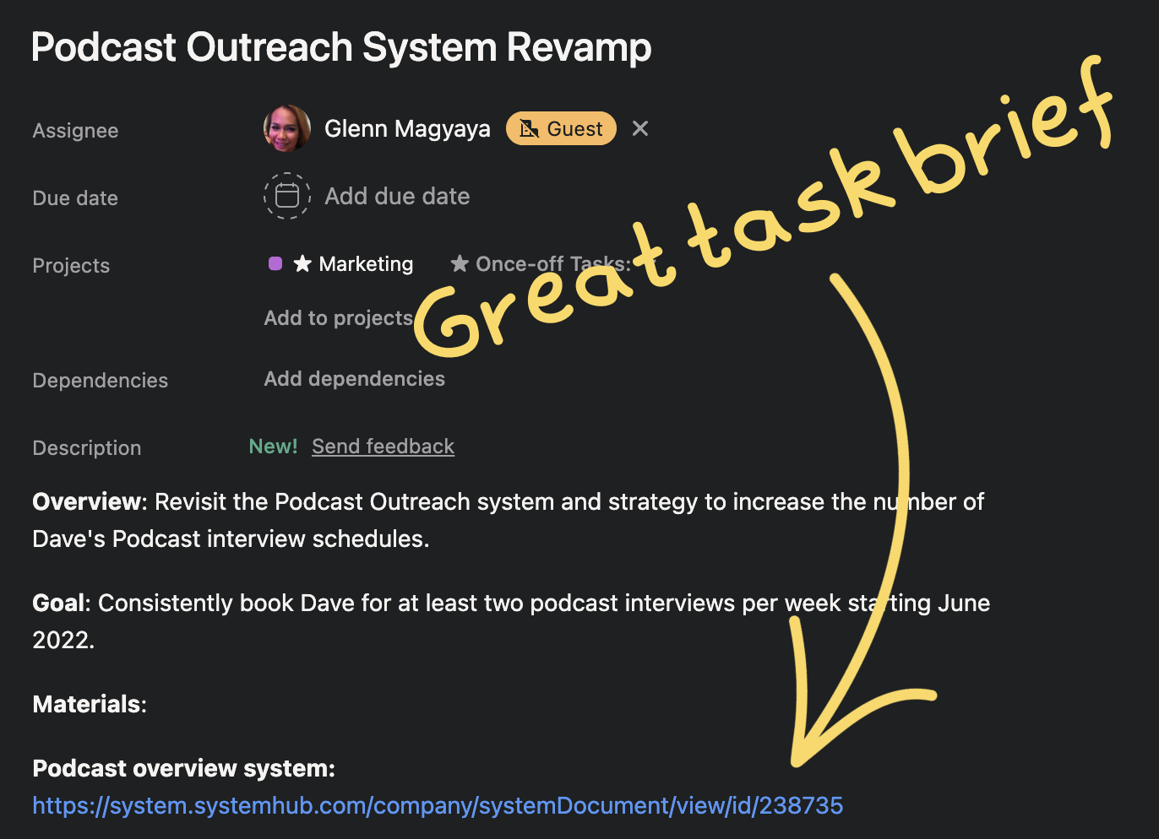1159x839 pixels.
Task: Click the star icon beside Once-off Tasks
Action: point(460,264)
